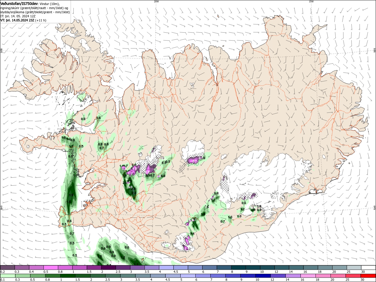This screenshot has width=376, height=282.
Task: Click the violet 12 rain swatch
Action: pos(278,276)
